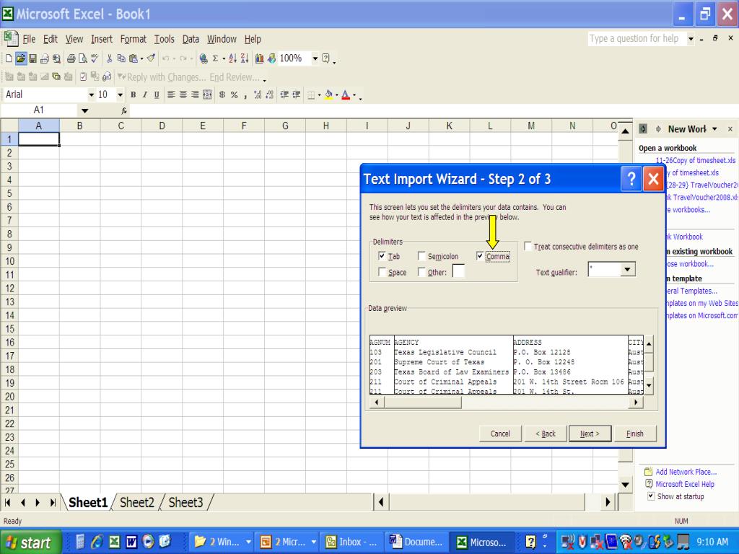Expand the Name Box dropdown arrow

[x=85, y=110]
